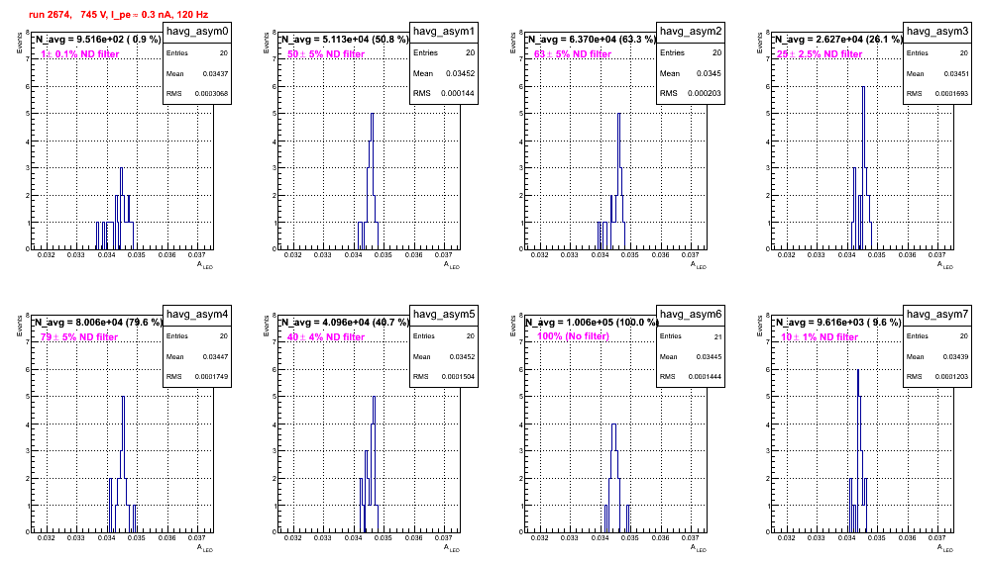Click the 50 ± 5% ND filter label
The width and height of the screenshot is (987, 566).
(326, 54)
